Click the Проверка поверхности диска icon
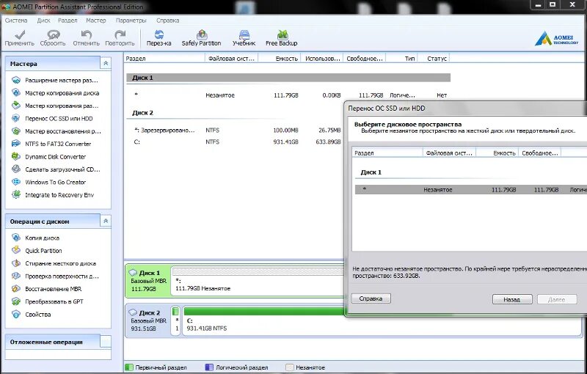 (16, 276)
